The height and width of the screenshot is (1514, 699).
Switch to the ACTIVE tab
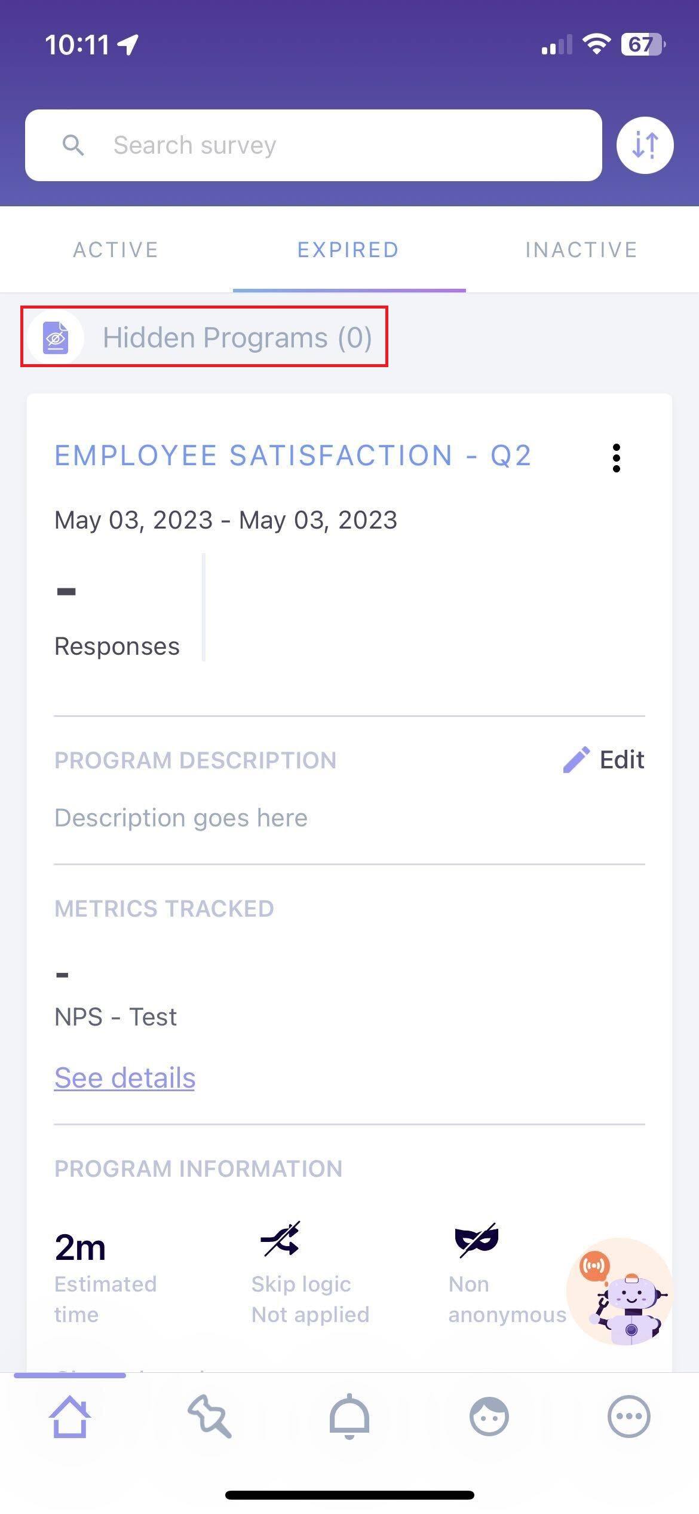click(116, 250)
